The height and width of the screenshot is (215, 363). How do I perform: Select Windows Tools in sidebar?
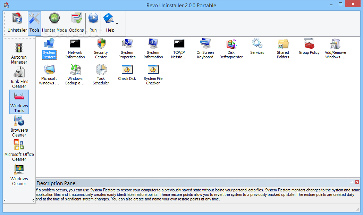[x=19, y=102]
